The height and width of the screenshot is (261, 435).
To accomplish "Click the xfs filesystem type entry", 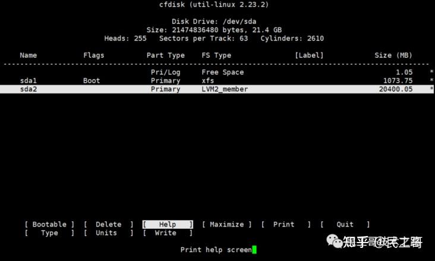I will [208, 81].
